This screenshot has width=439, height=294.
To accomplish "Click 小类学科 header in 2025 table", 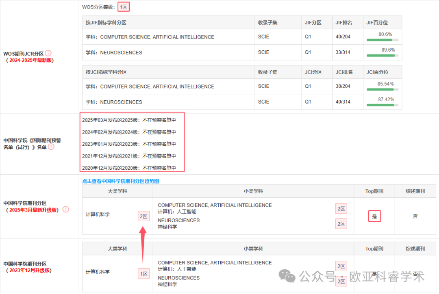I will [253, 191].
